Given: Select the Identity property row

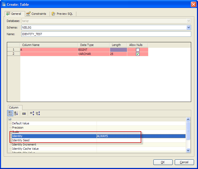Looking at the screenshot, I should (99, 136).
